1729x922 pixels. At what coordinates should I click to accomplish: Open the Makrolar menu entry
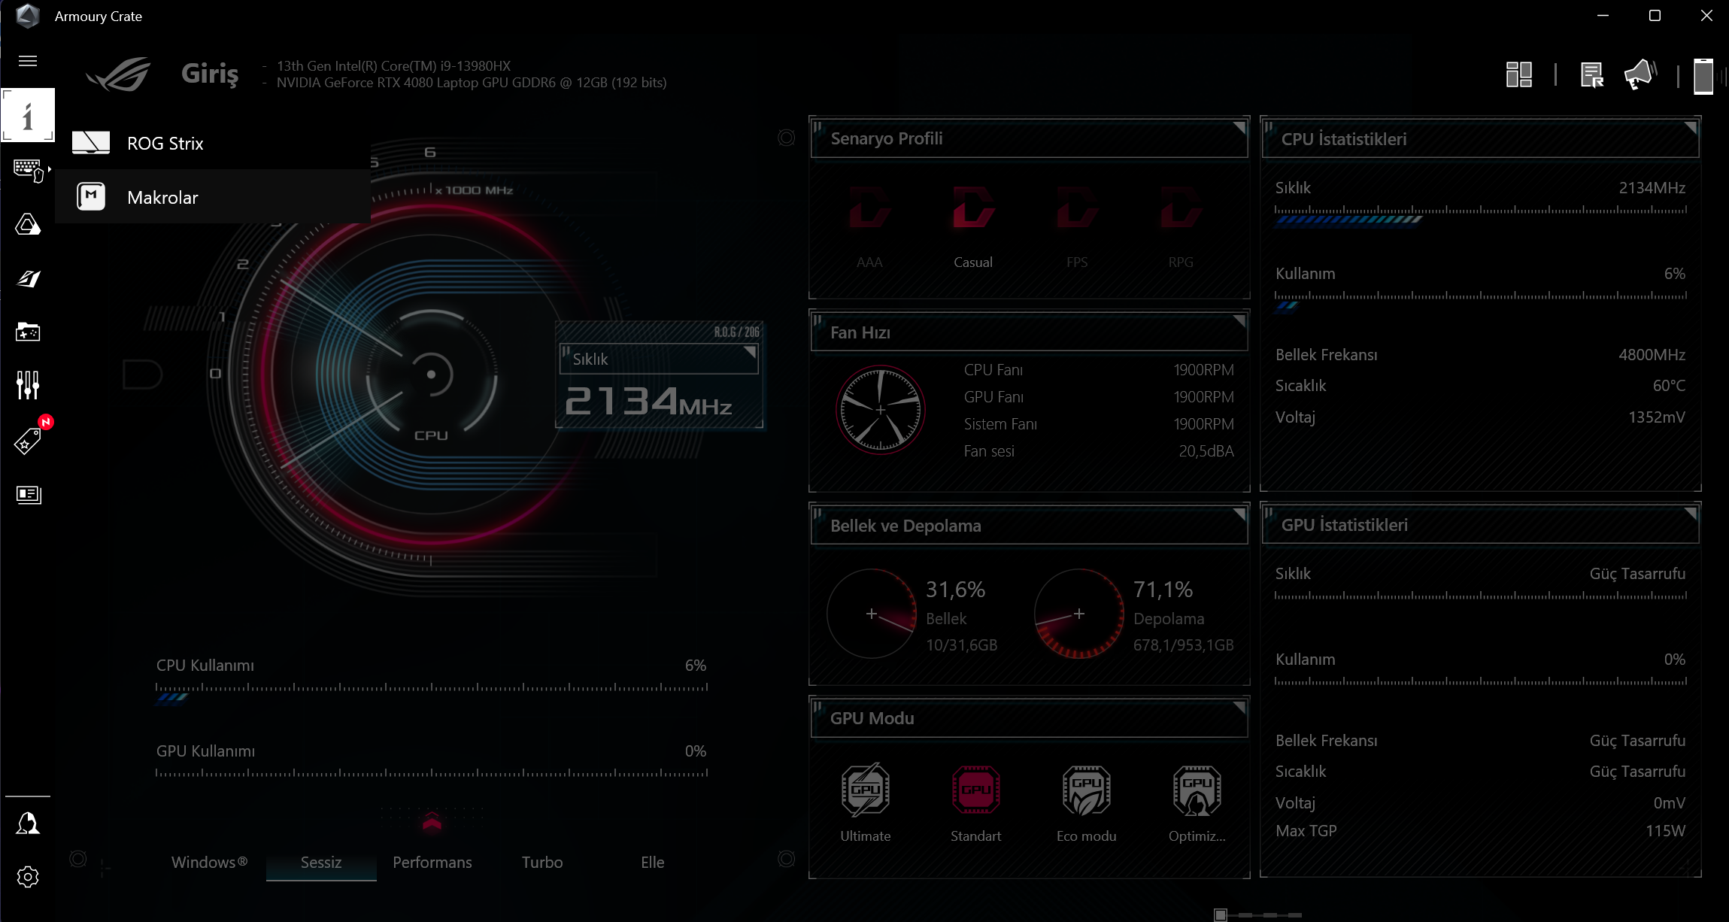point(162,198)
